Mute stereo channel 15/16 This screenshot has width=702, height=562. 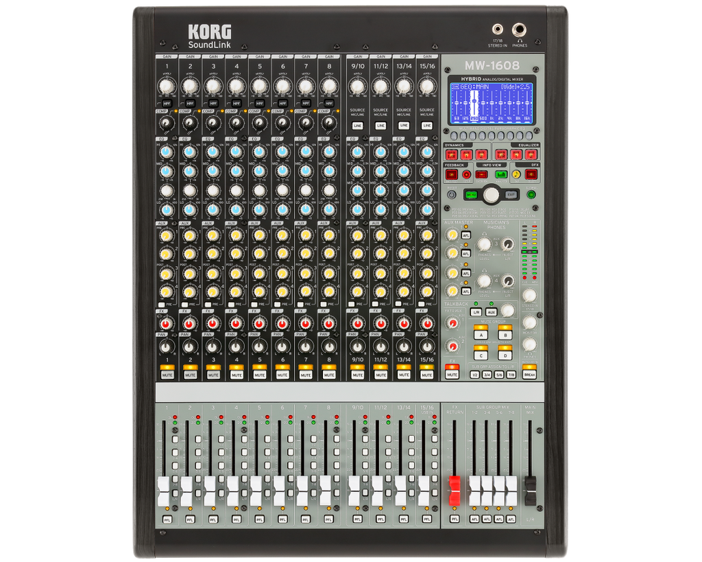click(426, 375)
